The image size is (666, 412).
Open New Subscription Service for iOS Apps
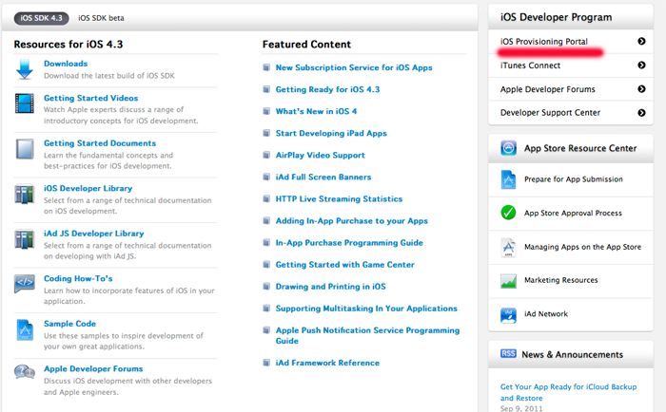point(354,67)
